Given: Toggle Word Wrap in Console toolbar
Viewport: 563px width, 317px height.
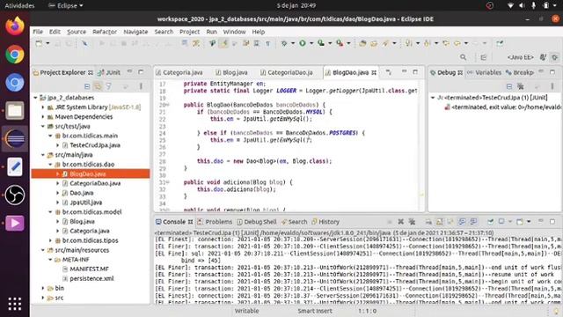Looking at the screenshot, I should (x=450, y=222).
